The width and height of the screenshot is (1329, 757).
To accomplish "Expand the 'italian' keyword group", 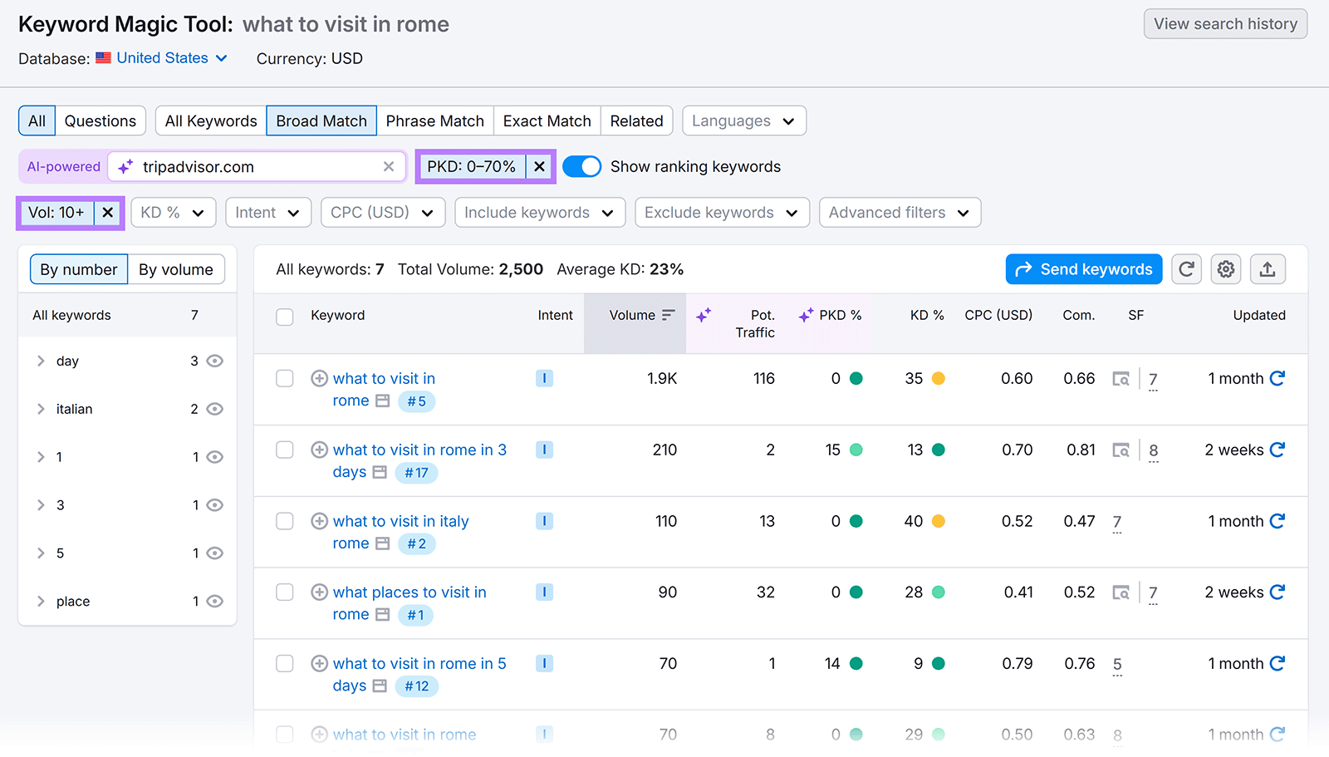I will 40,409.
